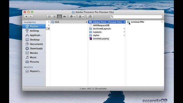The height and width of the screenshot is (103, 183).
Task: Click the Music note sidebar icon
Action: (27, 57)
